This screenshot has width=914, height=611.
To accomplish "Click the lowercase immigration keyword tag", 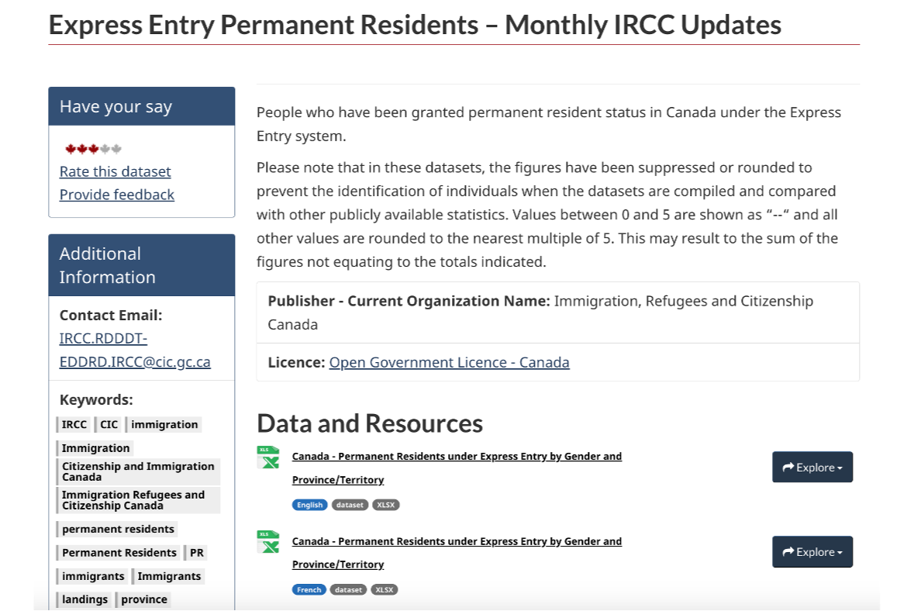I will pyautogui.click(x=164, y=424).
